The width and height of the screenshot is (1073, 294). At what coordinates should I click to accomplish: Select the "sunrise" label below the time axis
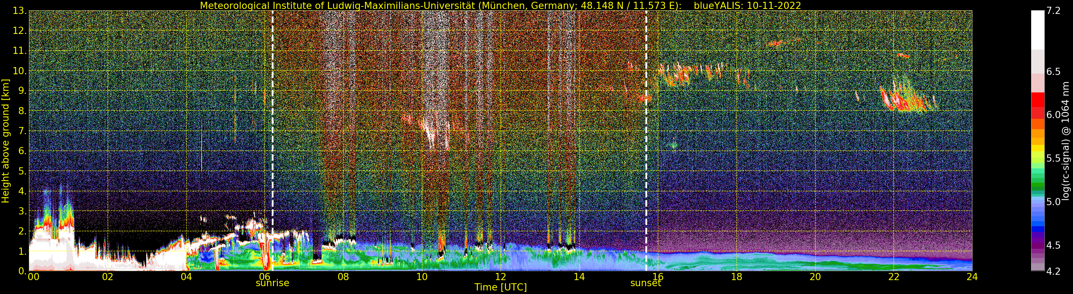click(272, 283)
